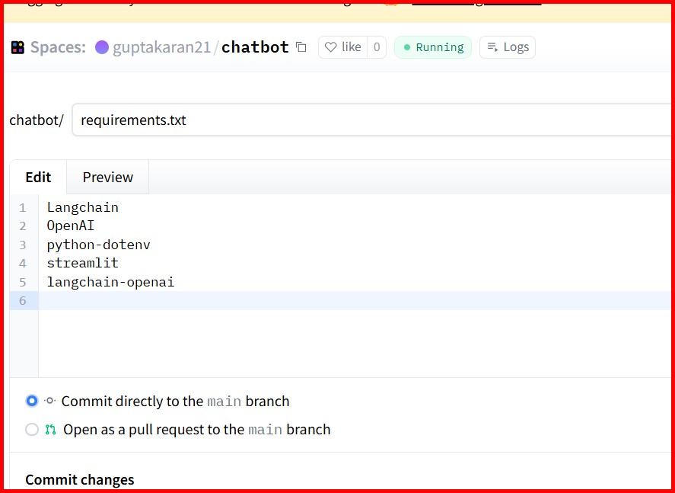Switch to the Edit tab
Viewport: 675px width, 493px height.
[38, 177]
